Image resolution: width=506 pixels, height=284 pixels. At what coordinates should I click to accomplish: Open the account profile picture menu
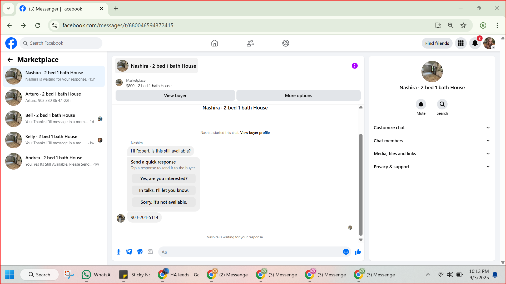tap(489, 43)
